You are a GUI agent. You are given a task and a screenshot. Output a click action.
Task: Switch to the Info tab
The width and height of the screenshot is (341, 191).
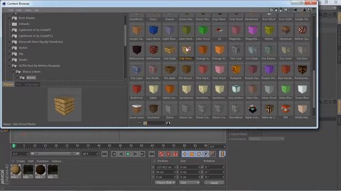[x=19, y=84]
